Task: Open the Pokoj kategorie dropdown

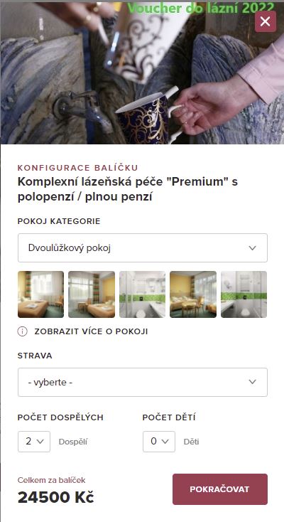Action: click(x=142, y=247)
